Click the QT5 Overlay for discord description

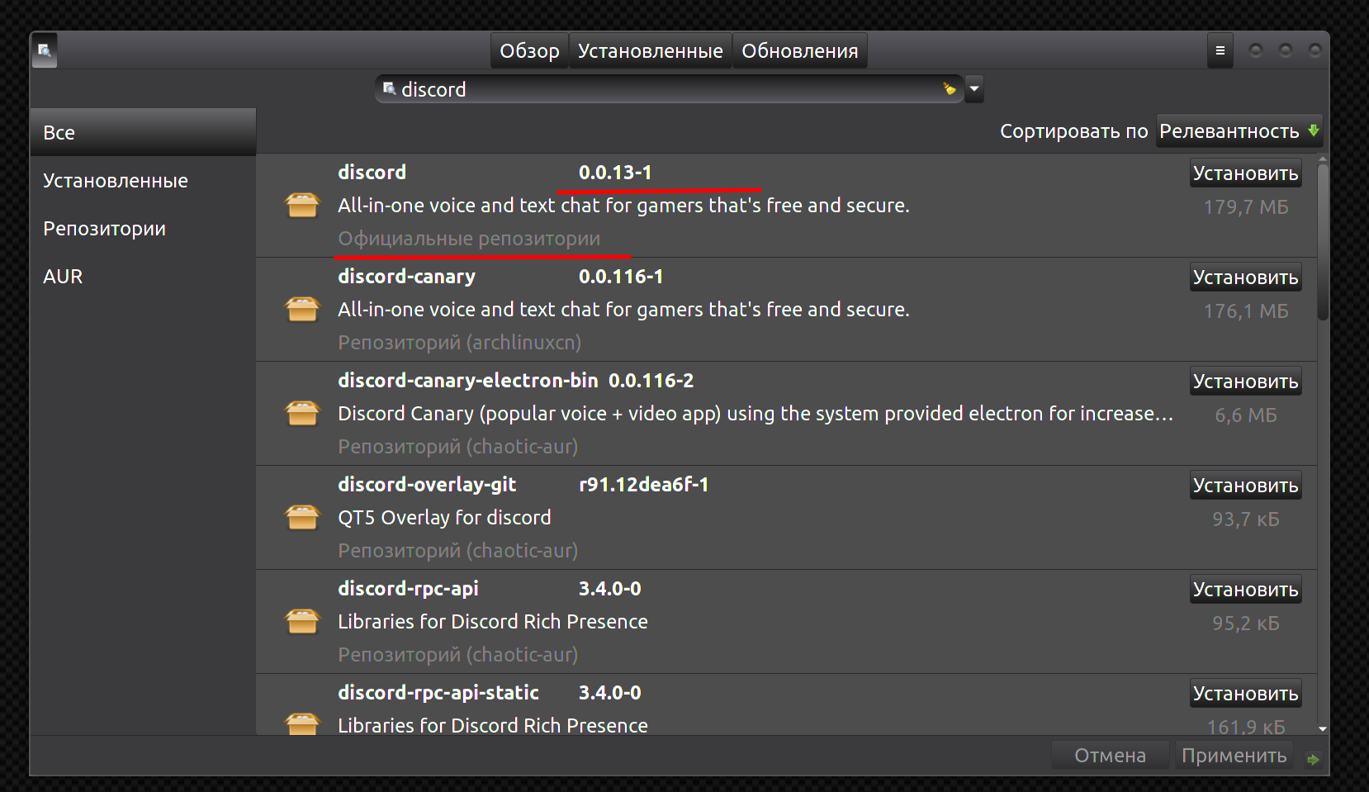click(444, 518)
